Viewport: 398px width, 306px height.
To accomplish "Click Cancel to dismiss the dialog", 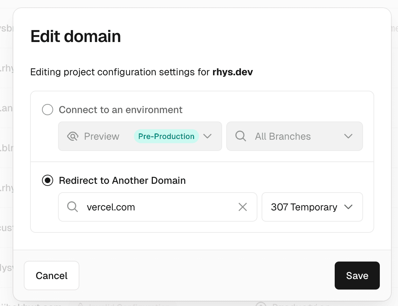I will tap(51, 276).
